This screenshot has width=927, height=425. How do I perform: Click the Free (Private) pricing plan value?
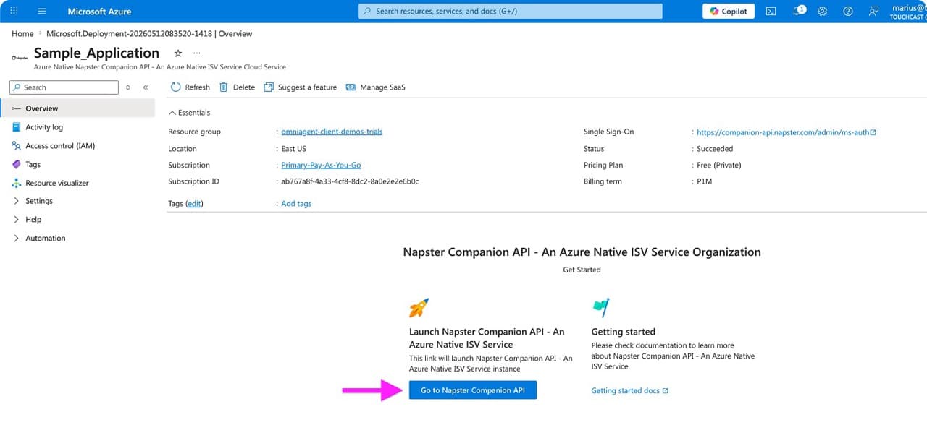718,166
